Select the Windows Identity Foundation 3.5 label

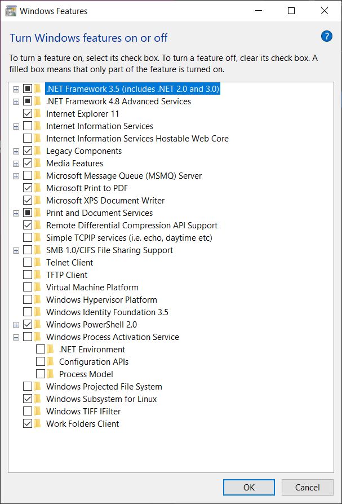click(107, 312)
